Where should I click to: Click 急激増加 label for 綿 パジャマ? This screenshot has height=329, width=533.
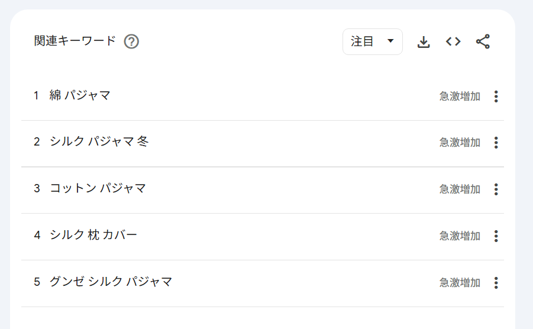click(x=460, y=96)
